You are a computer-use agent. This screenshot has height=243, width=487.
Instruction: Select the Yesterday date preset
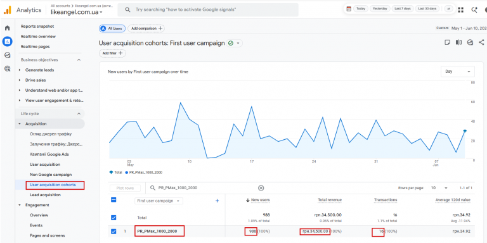click(x=380, y=9)
